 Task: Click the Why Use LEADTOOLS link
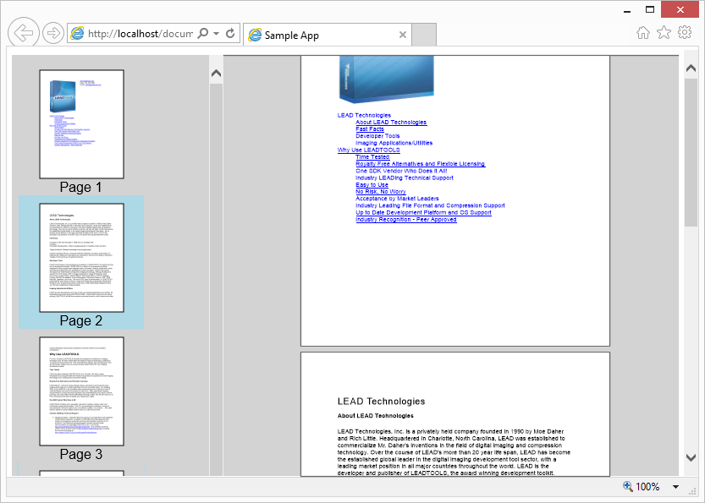(x=369, y=150)
